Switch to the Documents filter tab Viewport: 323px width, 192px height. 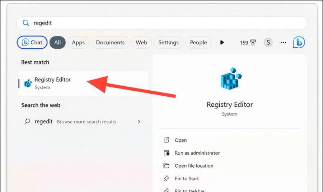tap(110, 42)
